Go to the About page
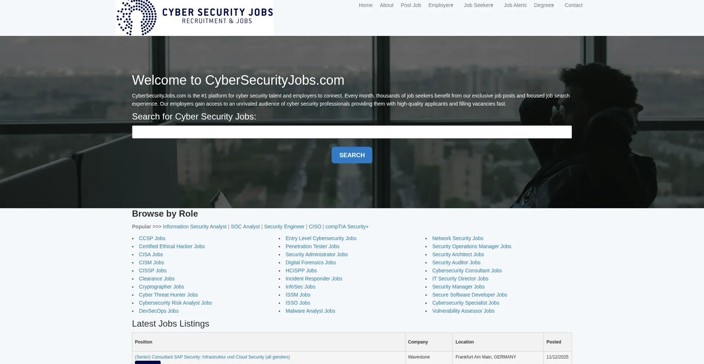Viewport: 704px width, 364px height. point(386,5)
